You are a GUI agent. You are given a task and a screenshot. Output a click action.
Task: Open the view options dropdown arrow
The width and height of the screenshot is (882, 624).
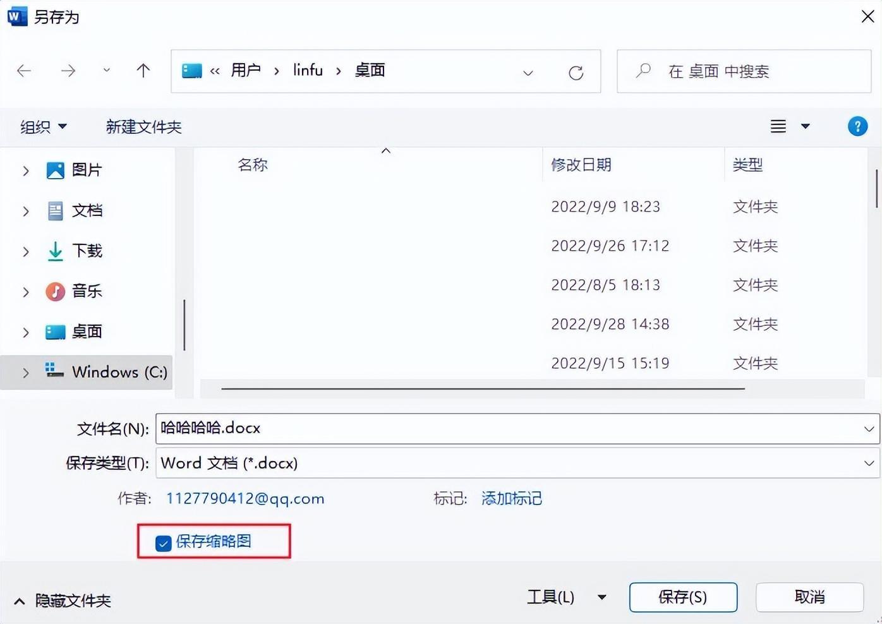point(805,126)
